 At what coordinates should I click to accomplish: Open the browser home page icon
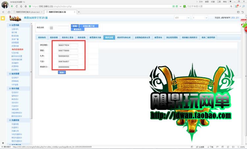(21, 6)
